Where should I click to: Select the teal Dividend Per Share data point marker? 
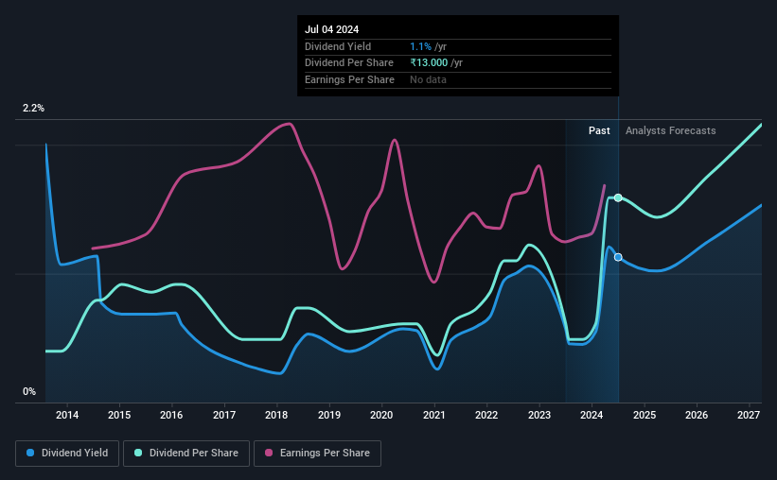(x=618, y=197)
